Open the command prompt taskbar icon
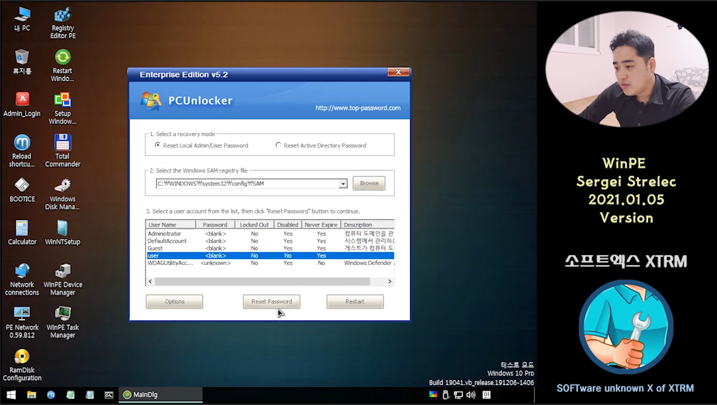This screenshot has width=717, height=405. [x=109, y=394]
